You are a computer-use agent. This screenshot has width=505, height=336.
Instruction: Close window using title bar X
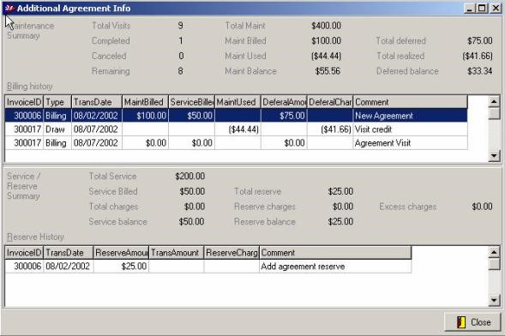click(x=496, y=8)
